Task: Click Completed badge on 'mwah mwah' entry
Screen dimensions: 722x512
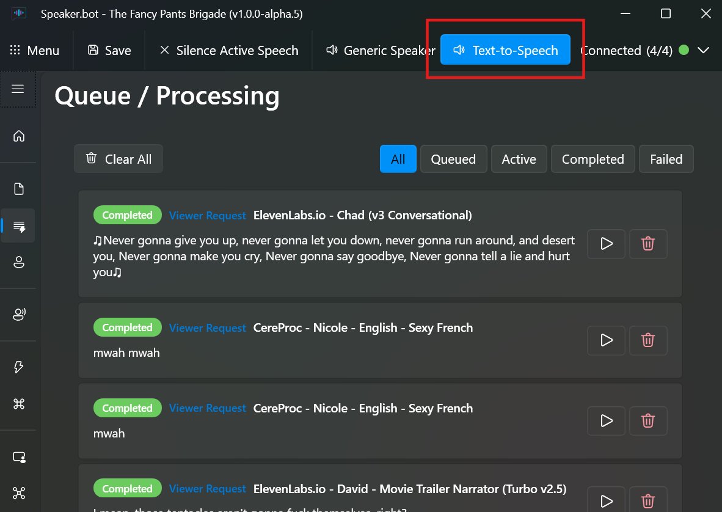Action: [x=128, y=327]
